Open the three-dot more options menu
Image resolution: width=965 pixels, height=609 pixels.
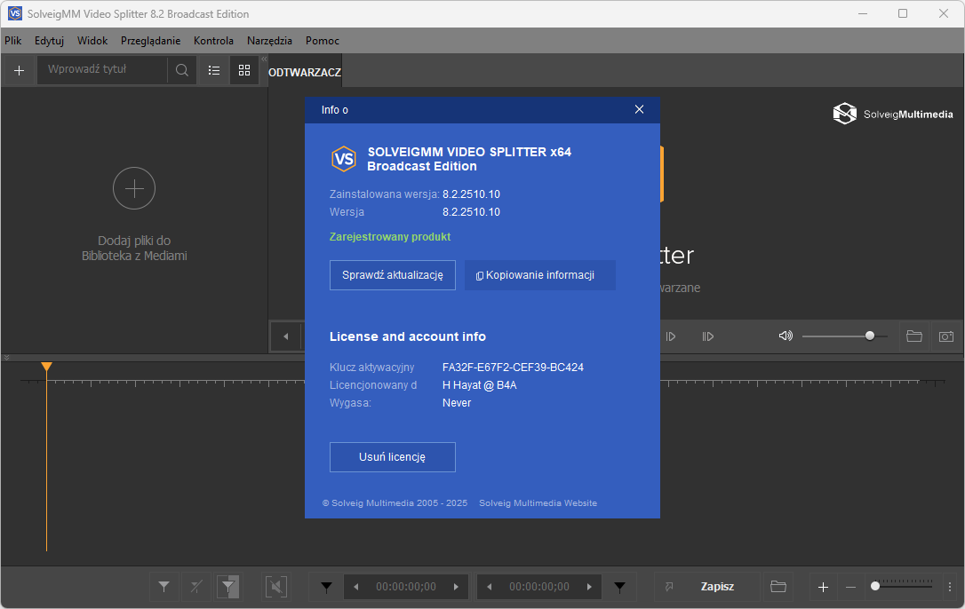(x=950, y=587)
